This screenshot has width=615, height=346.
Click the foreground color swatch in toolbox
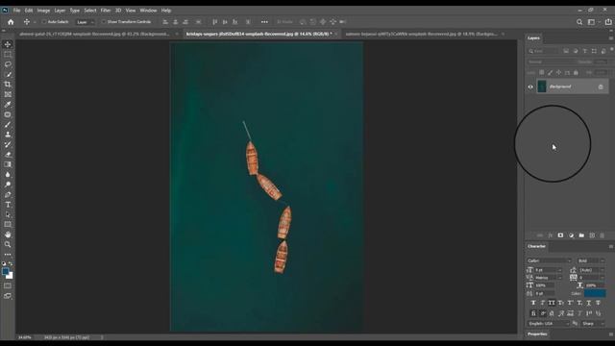click(6, 271)
